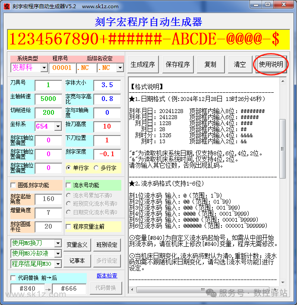Open the 变量含义 dialog
Screen dimensions: 297x305
pos(77,245)
